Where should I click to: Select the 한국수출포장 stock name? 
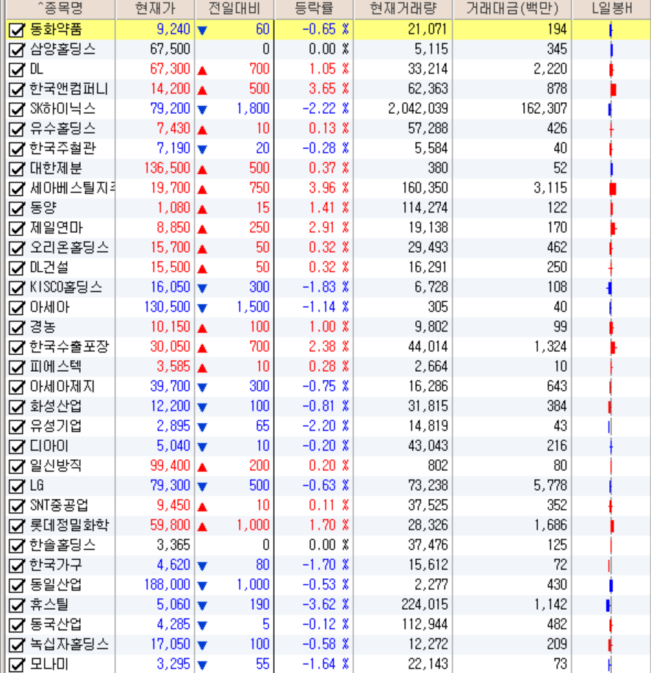point(69,347)
